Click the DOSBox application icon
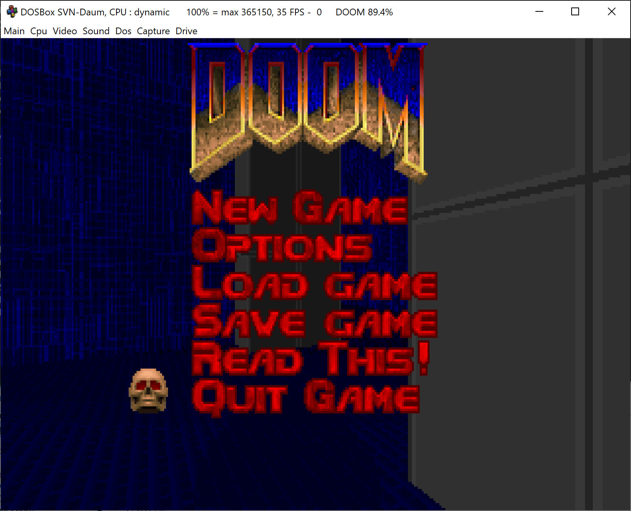This screenshot has height=511, width=631. point(12,12)
